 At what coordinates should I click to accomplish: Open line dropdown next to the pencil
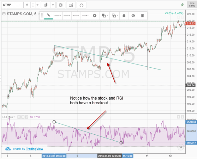(x=58, y=15)
